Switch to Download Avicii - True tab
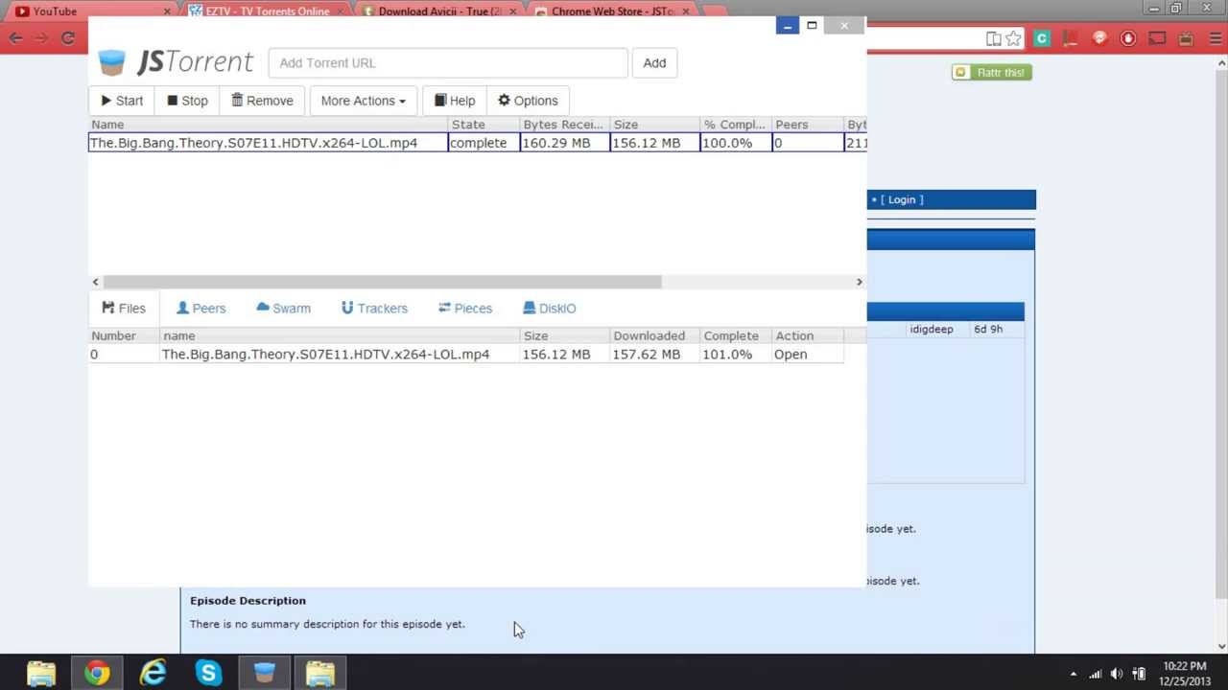Viewport: 1228px width, 690px height. [439, 11]
